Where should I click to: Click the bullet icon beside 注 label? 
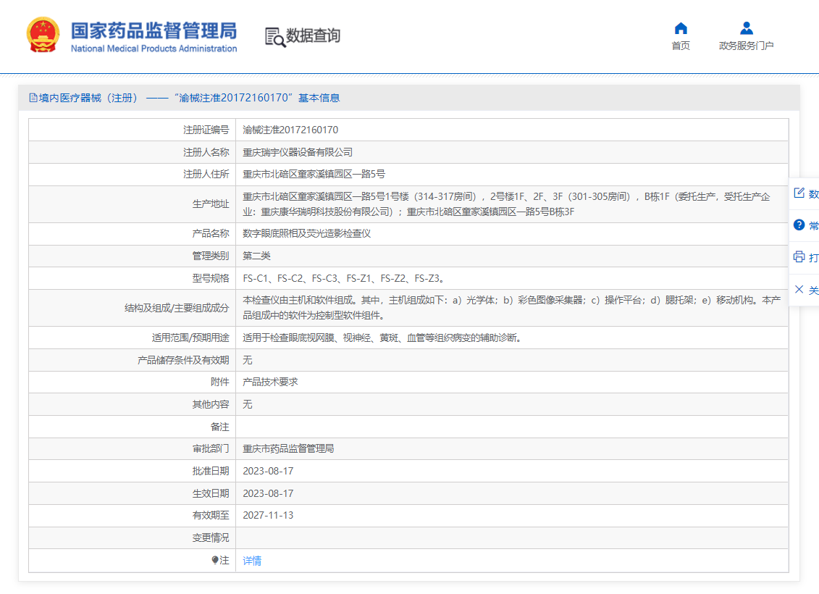click(215, 561)
